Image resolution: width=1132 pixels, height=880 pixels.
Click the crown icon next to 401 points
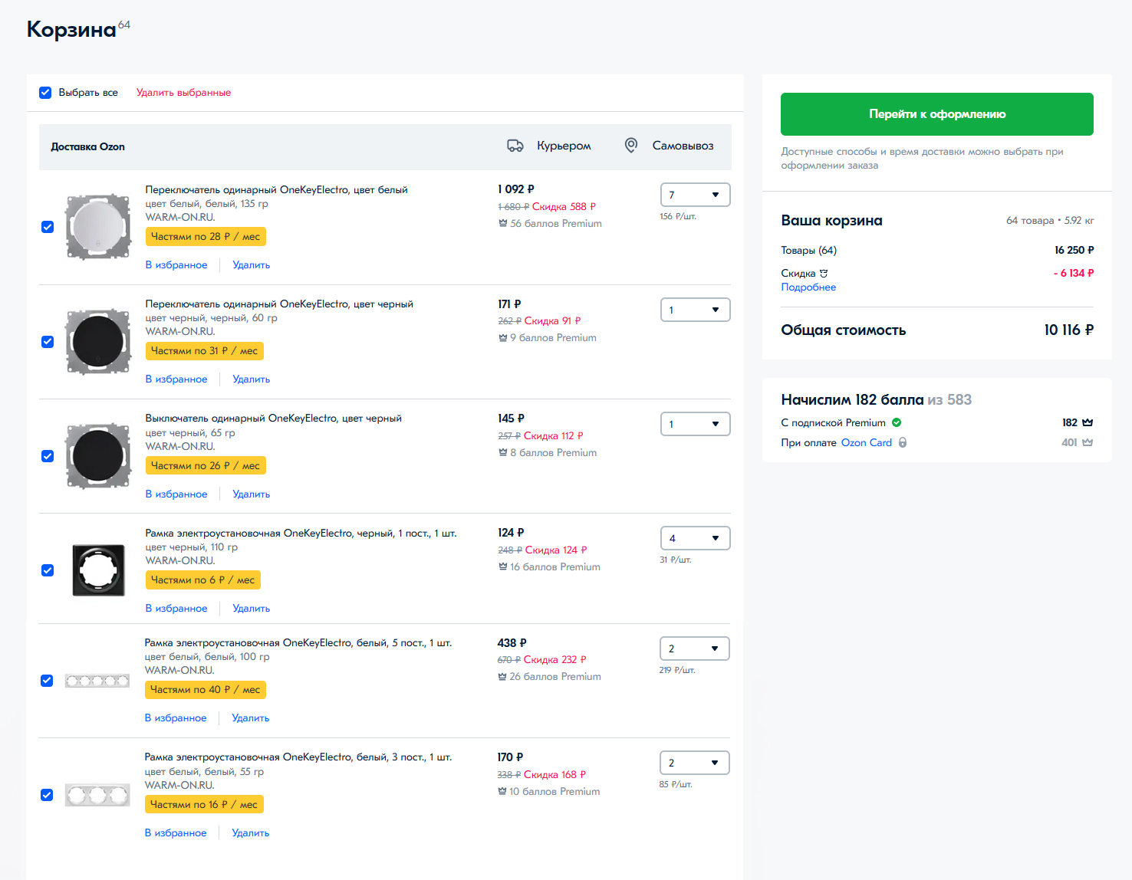1088,442
